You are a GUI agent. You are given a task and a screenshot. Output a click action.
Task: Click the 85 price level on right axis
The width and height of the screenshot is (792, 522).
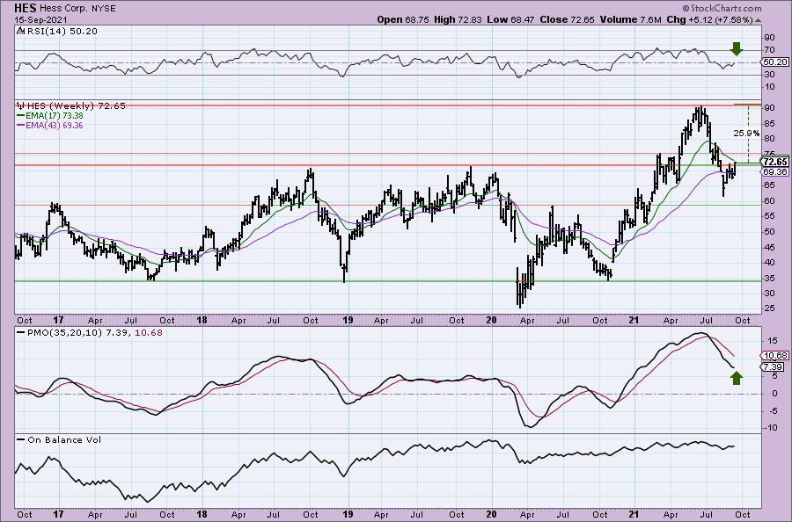[770, 124]
